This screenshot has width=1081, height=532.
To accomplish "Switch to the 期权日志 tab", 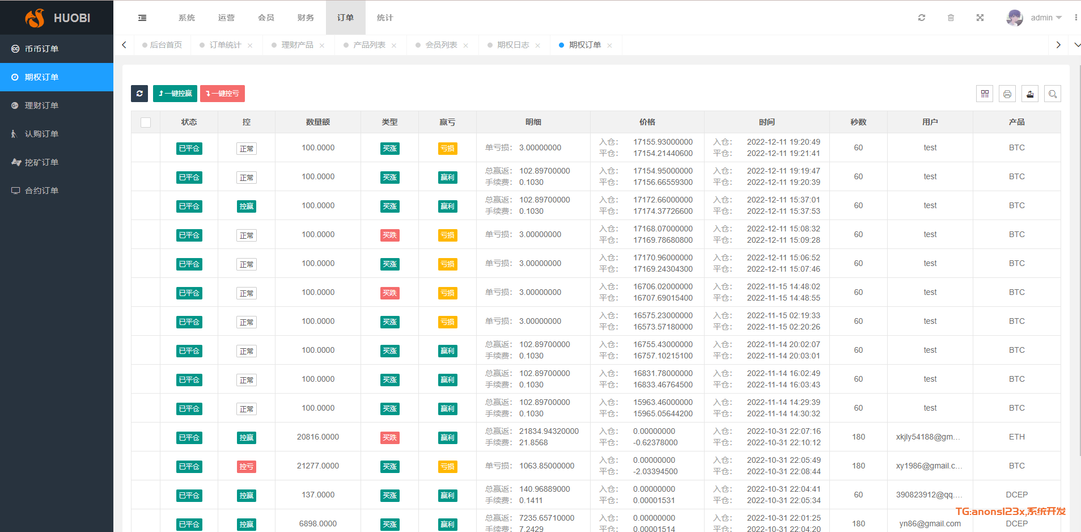I will pos(513,45).
